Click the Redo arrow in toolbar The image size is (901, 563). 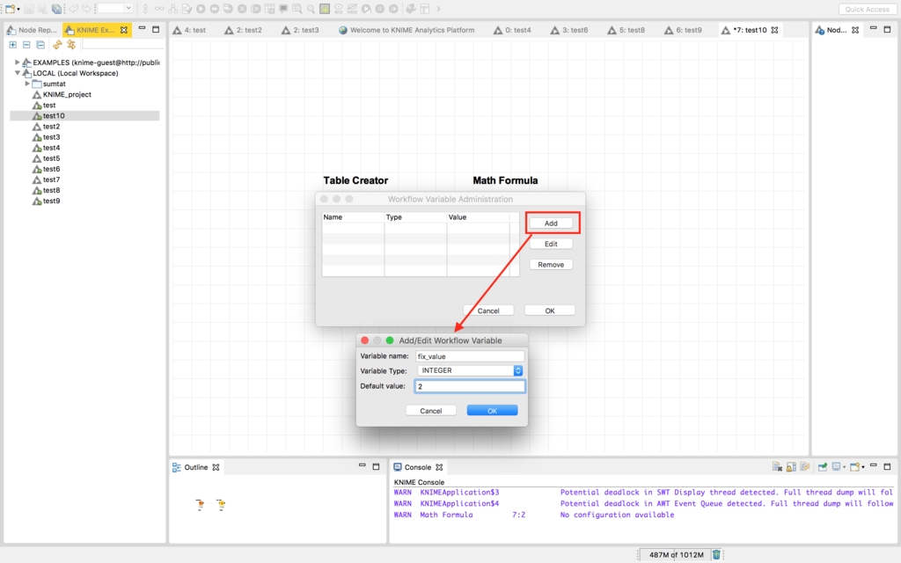click(x=86, y=9)
